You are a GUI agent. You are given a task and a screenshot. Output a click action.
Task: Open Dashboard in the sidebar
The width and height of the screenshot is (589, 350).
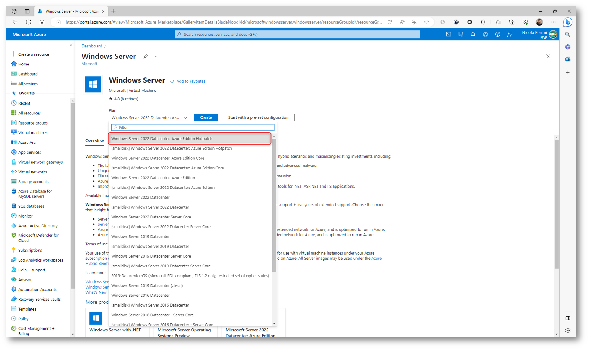(x=28, y=74)
